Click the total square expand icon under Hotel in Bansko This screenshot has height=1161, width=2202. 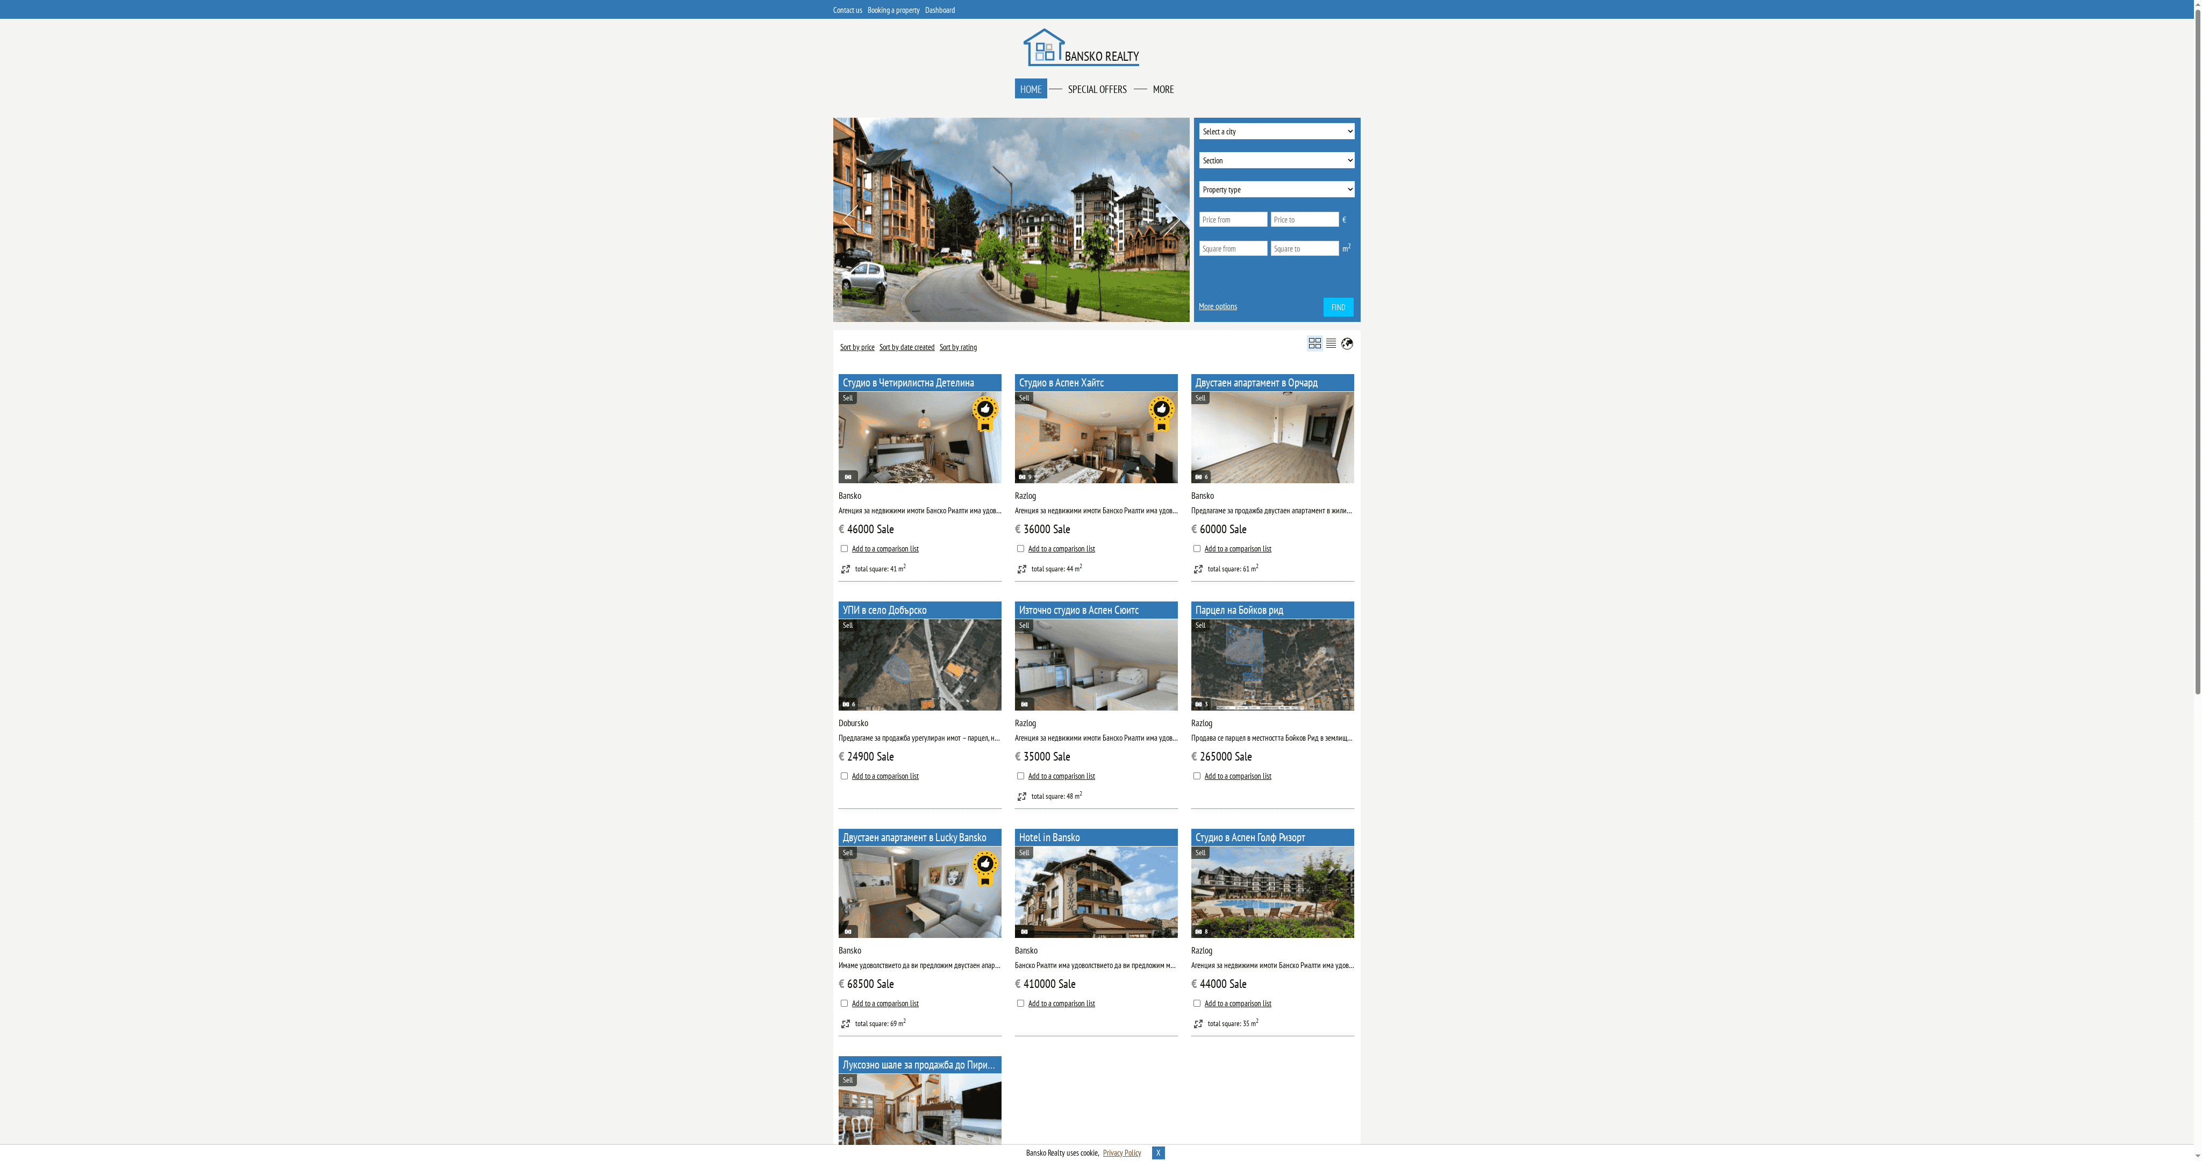click(1021, 1023)
